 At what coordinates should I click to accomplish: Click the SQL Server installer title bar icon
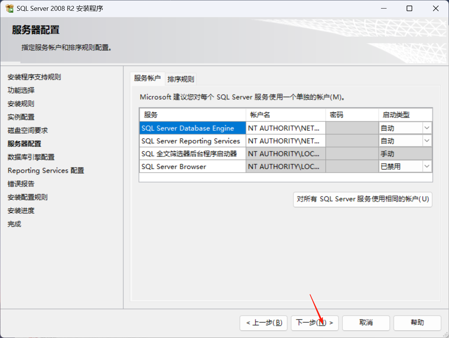10,9
